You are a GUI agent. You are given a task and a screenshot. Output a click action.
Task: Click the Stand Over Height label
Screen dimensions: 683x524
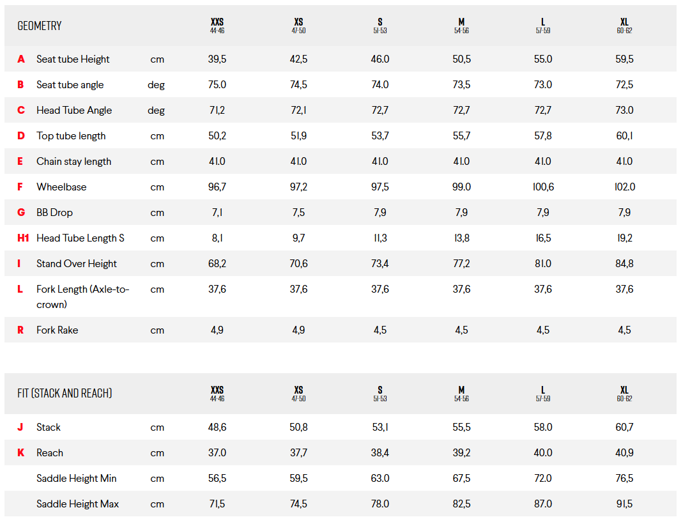77,263
